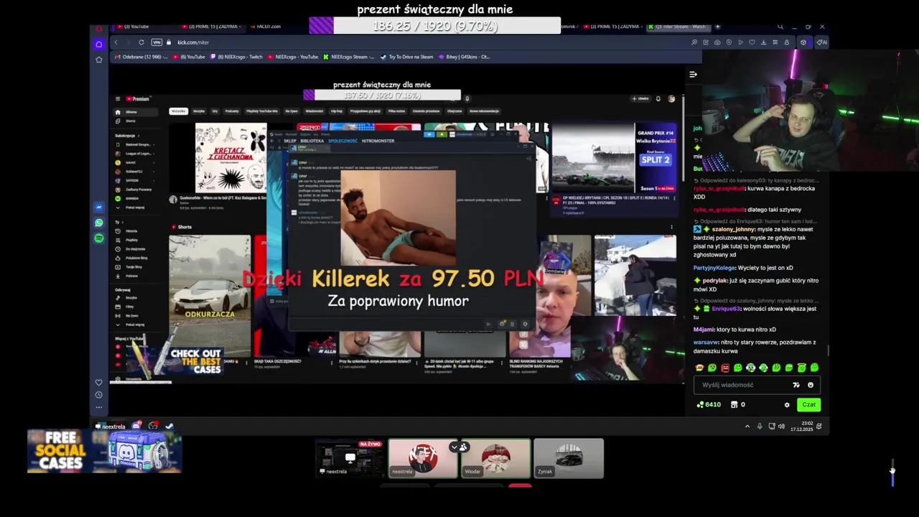Expand the chevron between nexxtrela and Wiodar thumbnails
This screenshot has width=919, height=517.
pos(454,447)
